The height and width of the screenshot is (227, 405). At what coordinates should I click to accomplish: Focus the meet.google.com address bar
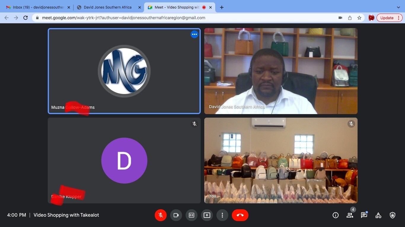pos(199,18)
